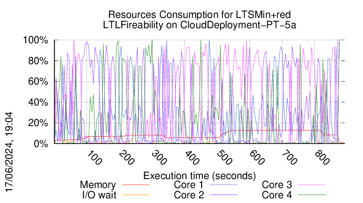The width and height of the screenshot is (363, 203).
Task: Click the pink Core 3 legend line sample
Action: tap(312, 185)
